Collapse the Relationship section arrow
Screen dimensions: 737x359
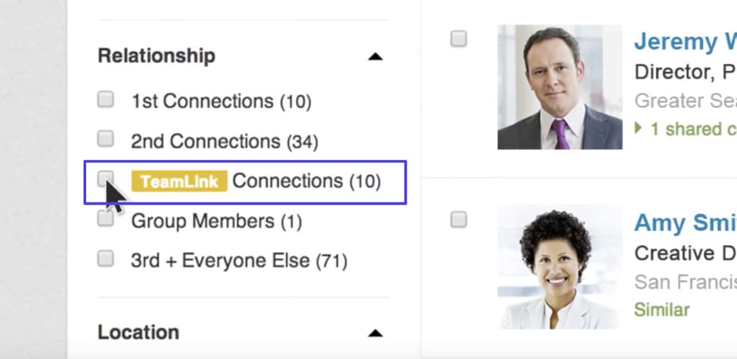click(x=375, y=57)
